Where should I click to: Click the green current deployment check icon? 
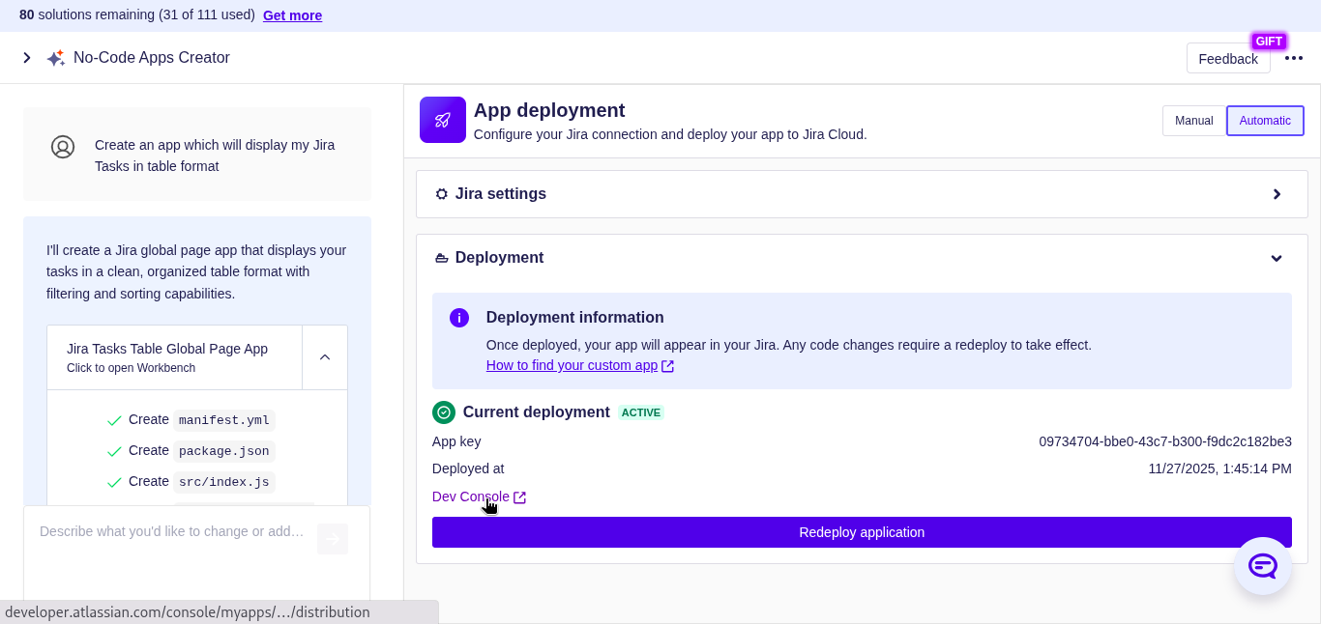point(443,412)
